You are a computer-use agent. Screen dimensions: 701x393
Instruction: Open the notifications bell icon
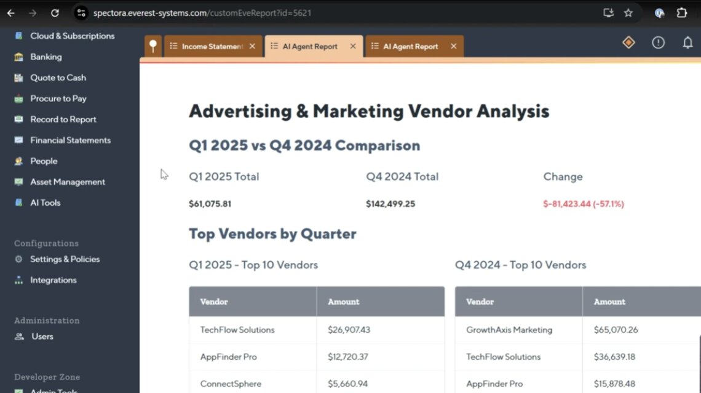coord(687,43)
